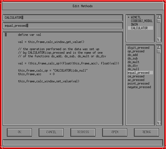
Task: Pick the do_add method
Action: [133, 55]
